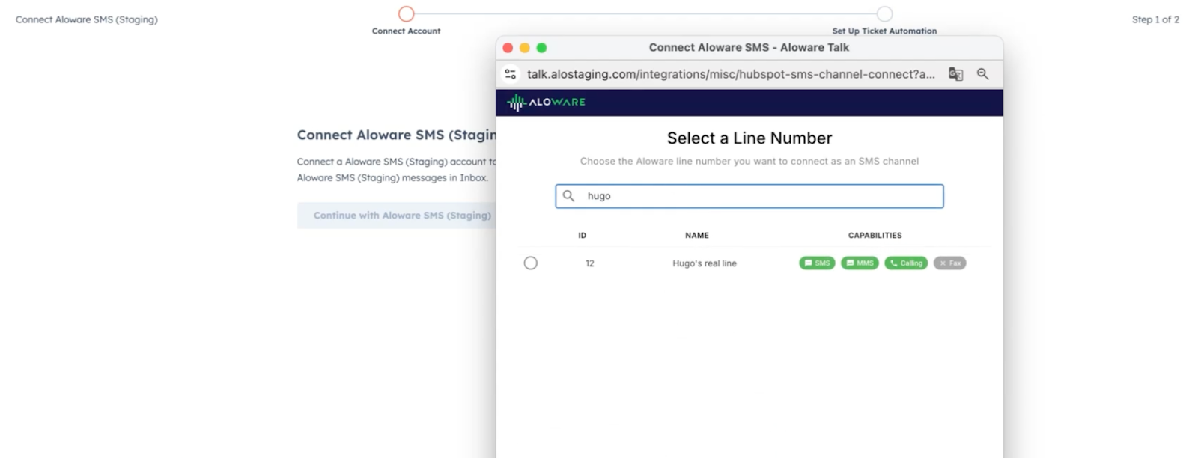Viewport: 1198px width, 458px height.
Task: Click the popup URL address text
Action: [731, 74]
